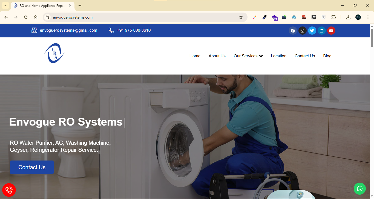The image size is (374, 199).
Task: Go to the Home menu item
Action: [195, 56]
